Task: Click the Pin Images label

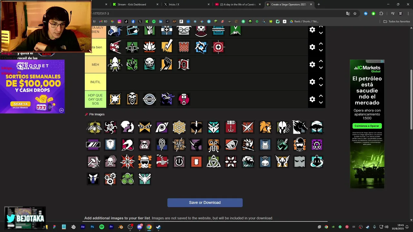Action: [x=97, y=114]
